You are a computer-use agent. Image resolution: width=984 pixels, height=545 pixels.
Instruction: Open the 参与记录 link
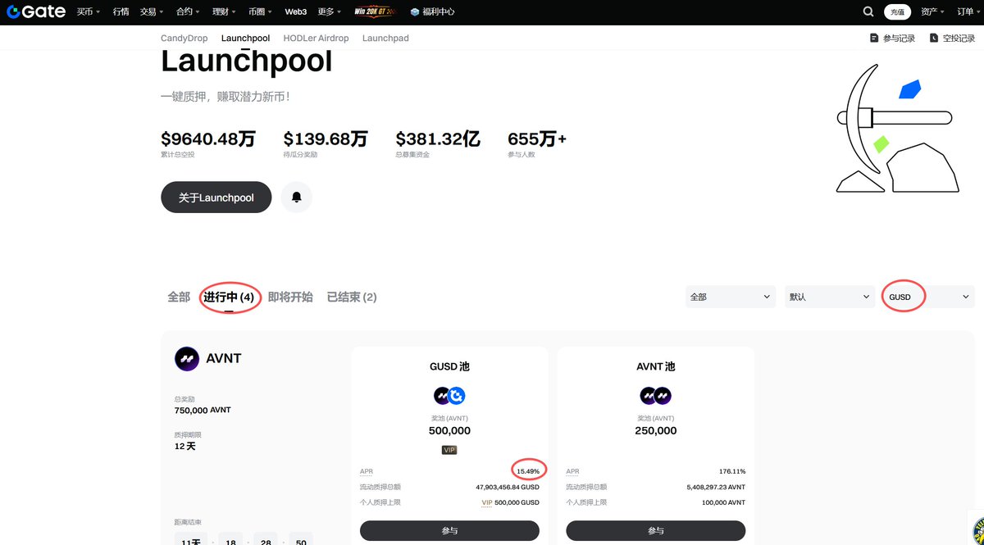pyautogui.click(x=899, y=39)
